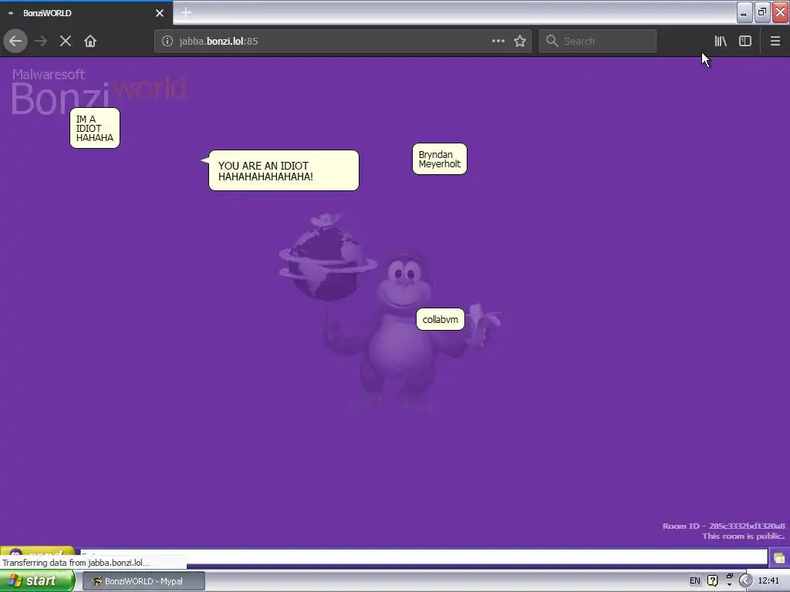This screenshot has width=790, height=592.
Task: Minimize the browser window
Action: click(x=744, y=12)
